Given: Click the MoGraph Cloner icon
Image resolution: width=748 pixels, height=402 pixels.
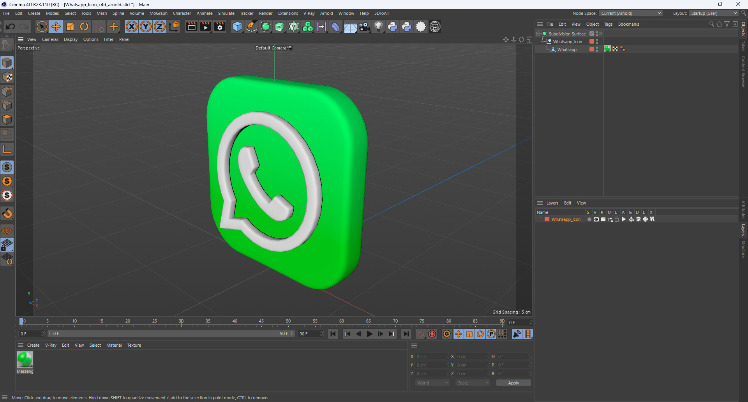Looking at the screenshot, I should click(308, 26).
